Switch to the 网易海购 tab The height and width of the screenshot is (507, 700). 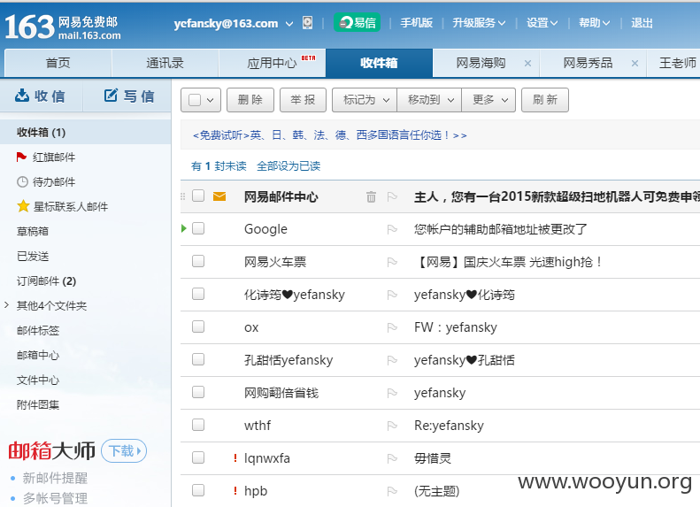[481, 63]
